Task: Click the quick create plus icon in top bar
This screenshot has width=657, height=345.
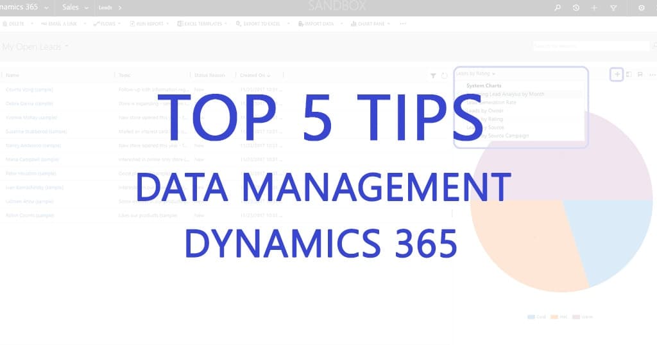Action: [x=593, y=8]
